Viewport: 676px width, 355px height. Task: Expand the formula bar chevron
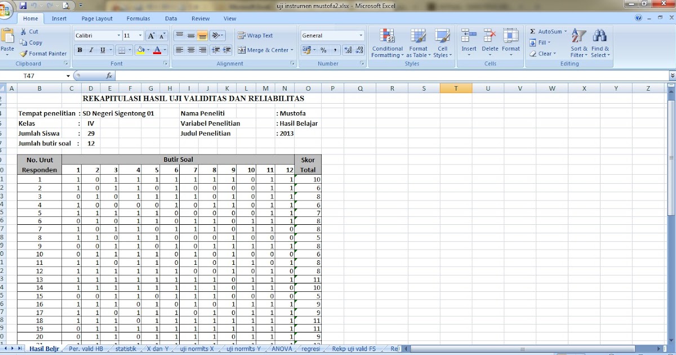[673, 76]
